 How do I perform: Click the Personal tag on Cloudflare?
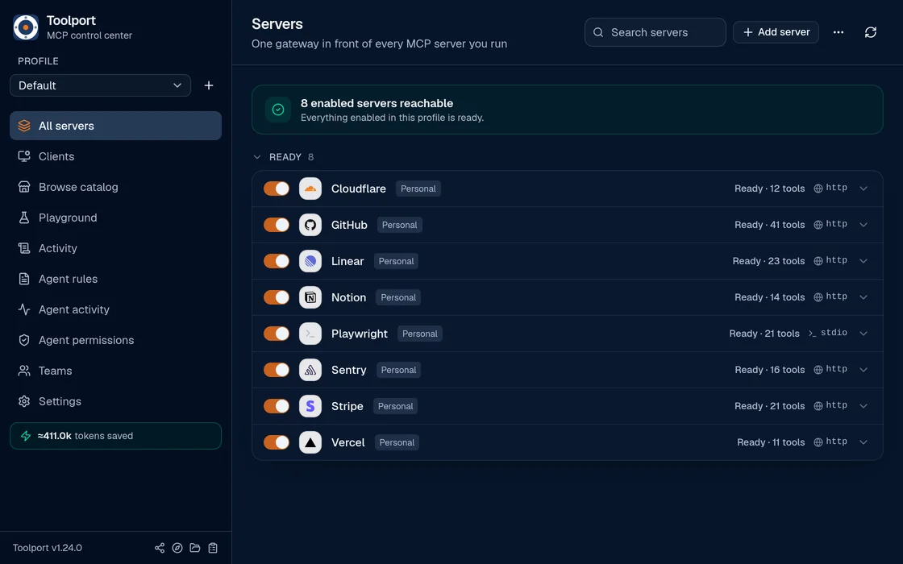click(418, 189)
